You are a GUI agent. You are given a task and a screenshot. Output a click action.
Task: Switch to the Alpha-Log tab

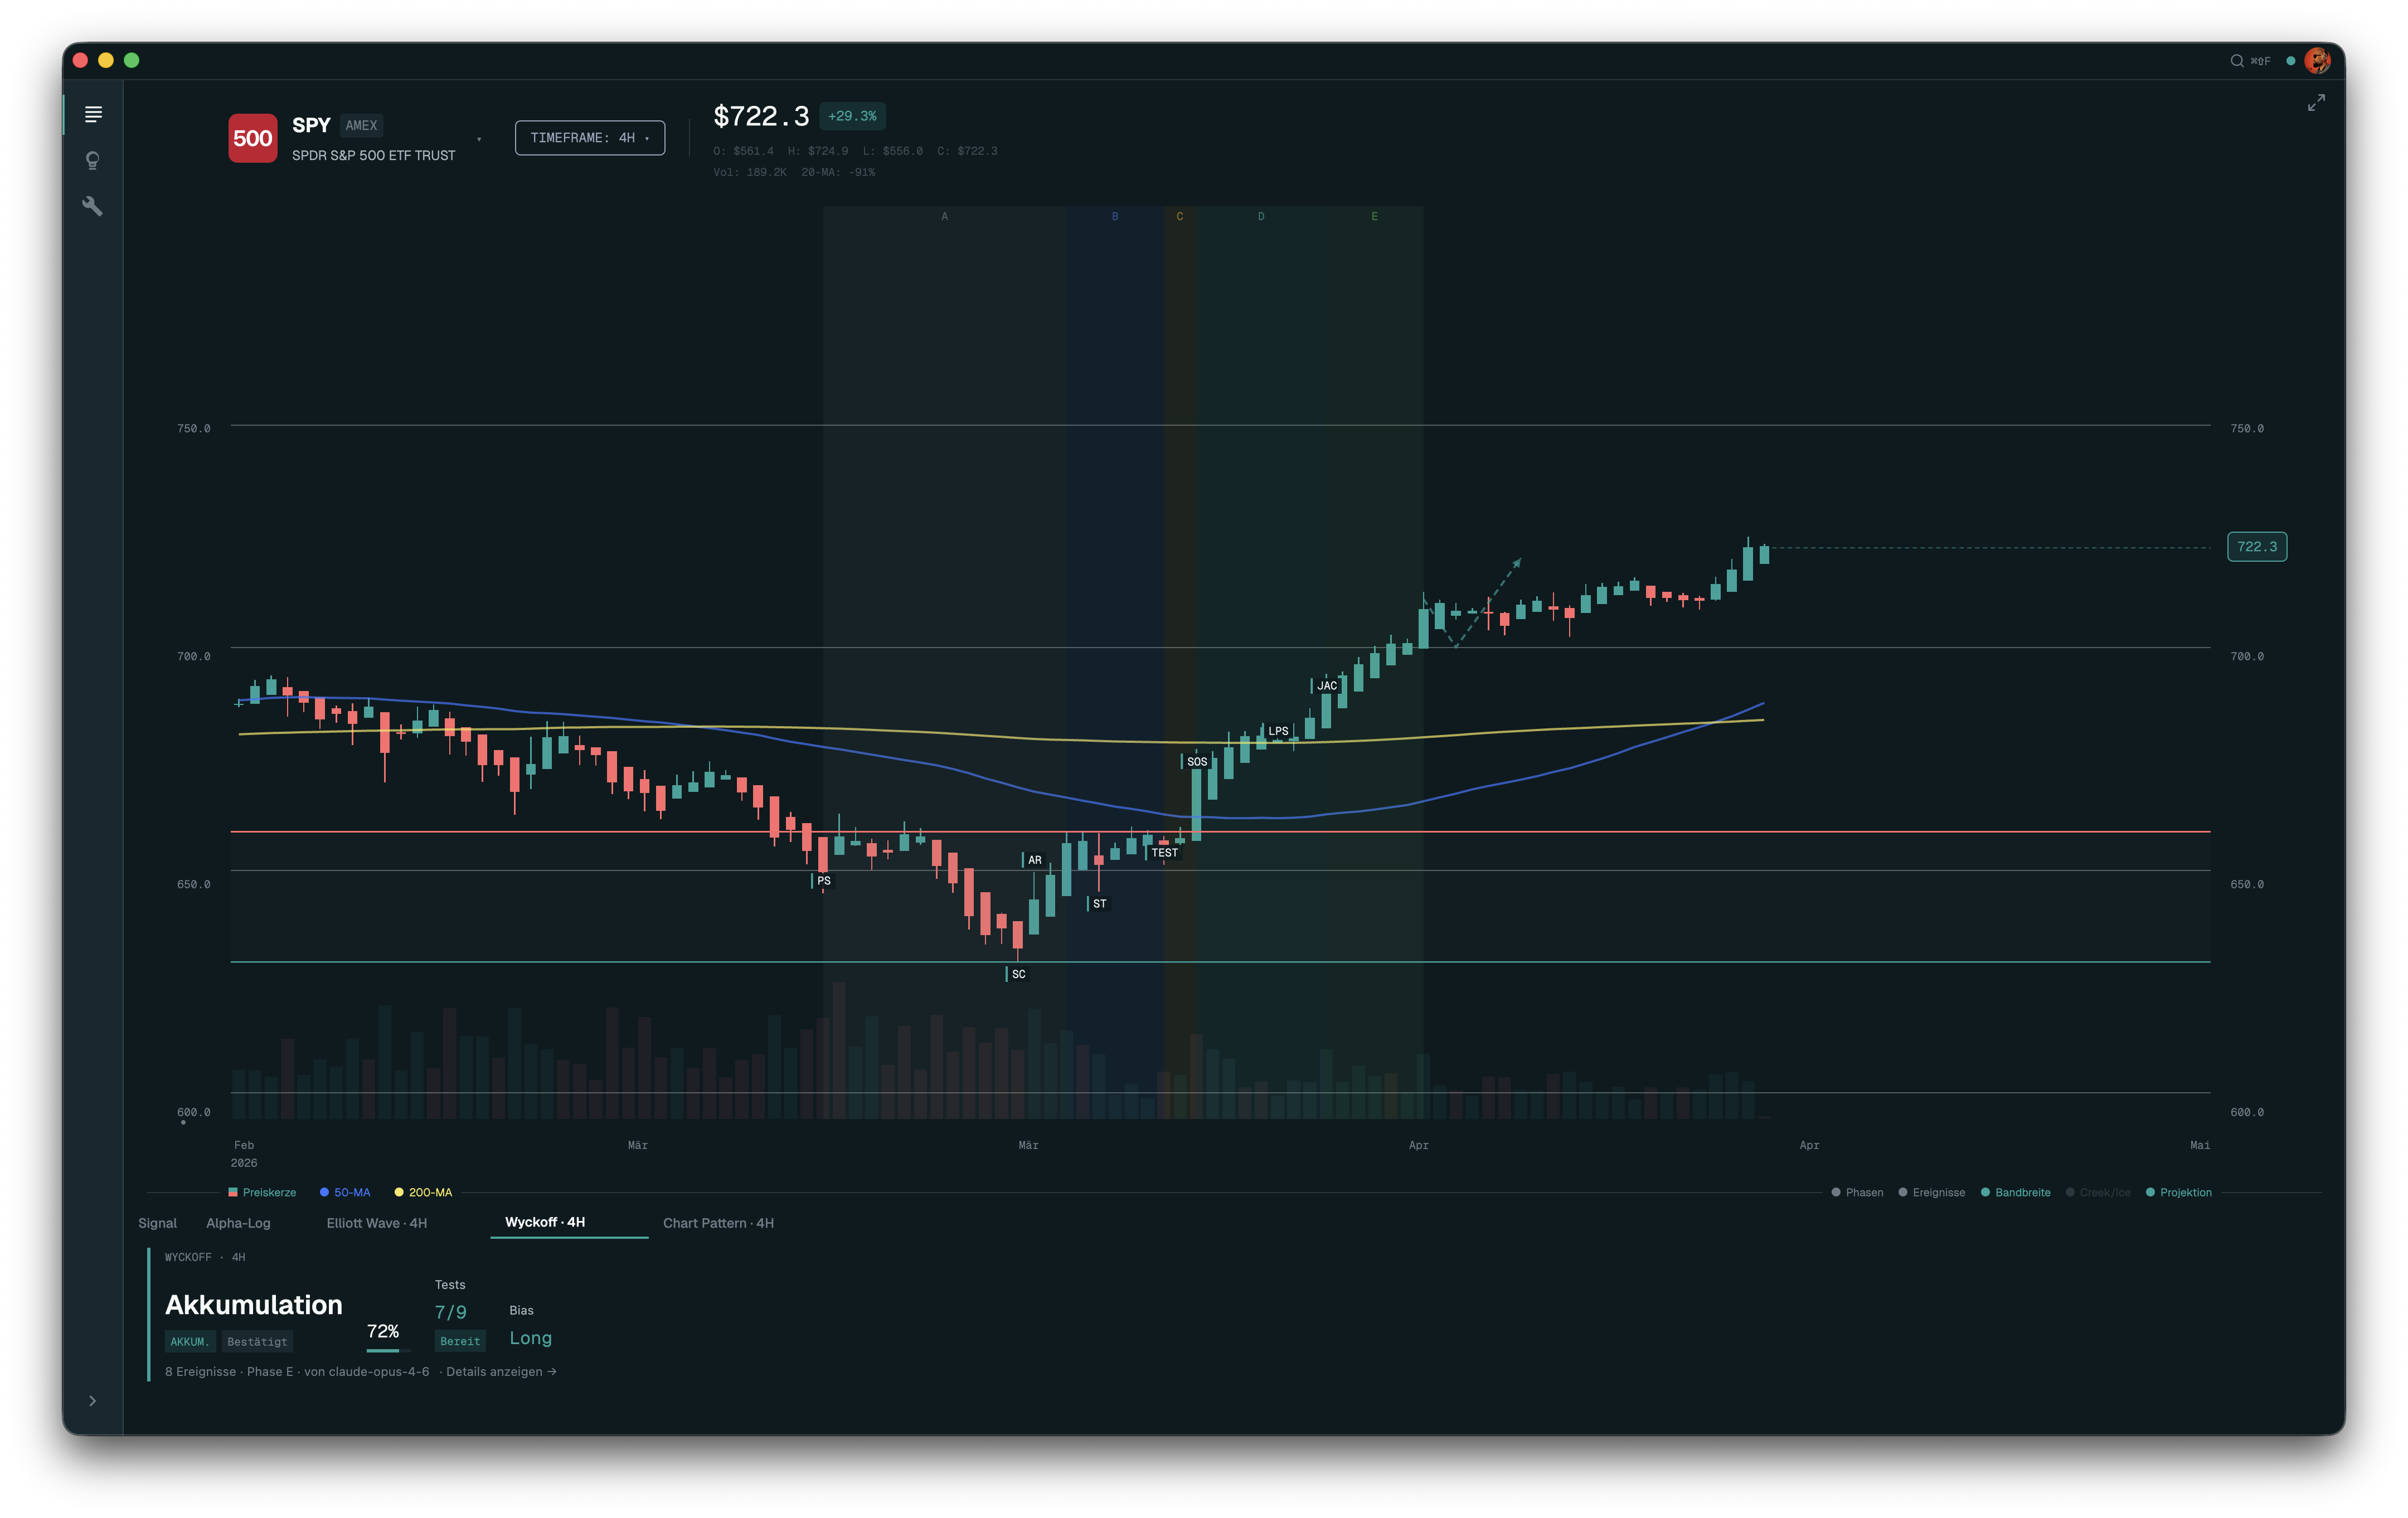[238, 1223]
